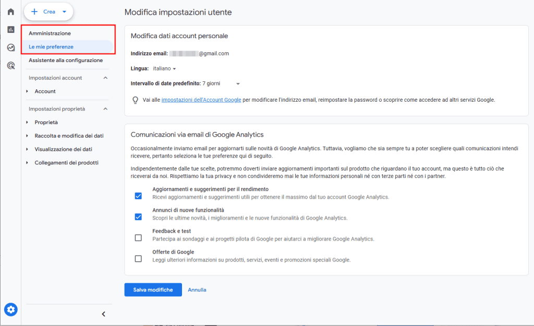The image size is (534, 326).
Task: Click the Modifica dati account personale heading
Action: tap(179, 36)
